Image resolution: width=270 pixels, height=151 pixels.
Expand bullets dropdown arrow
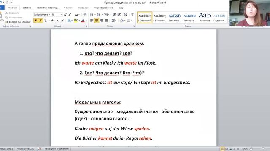(x=95, y=15)
